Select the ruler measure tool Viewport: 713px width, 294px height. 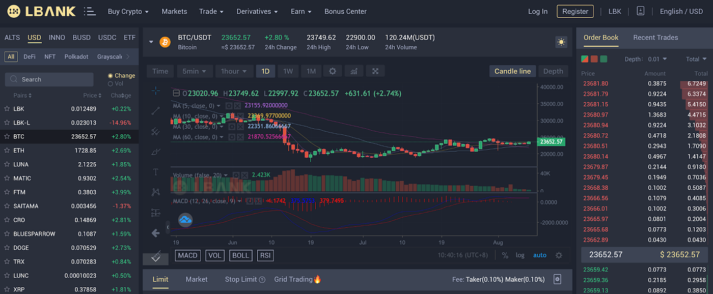coord(156,256)
